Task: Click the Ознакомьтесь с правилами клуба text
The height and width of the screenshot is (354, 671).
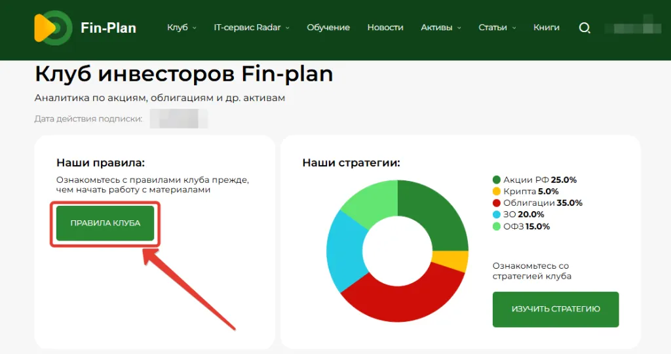Action: [152, 185]
